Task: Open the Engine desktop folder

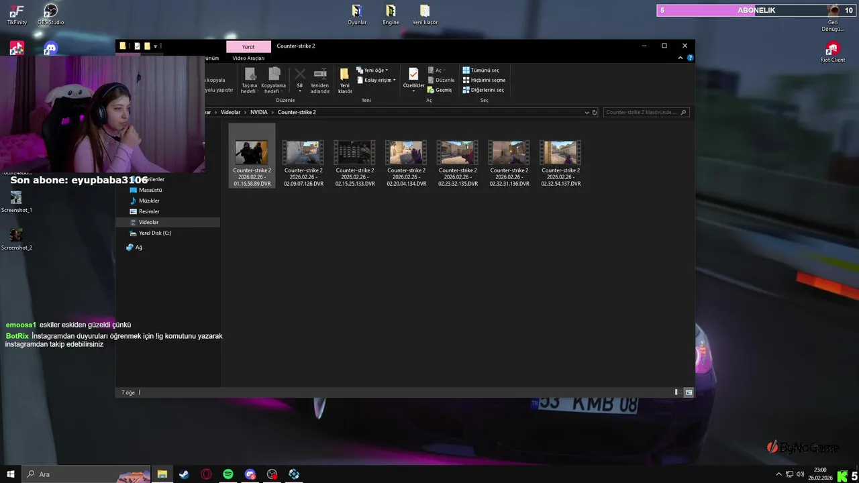Action: [x=391, y=15]
